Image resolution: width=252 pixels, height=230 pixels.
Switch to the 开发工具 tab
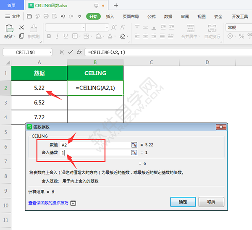click(240, 16)
